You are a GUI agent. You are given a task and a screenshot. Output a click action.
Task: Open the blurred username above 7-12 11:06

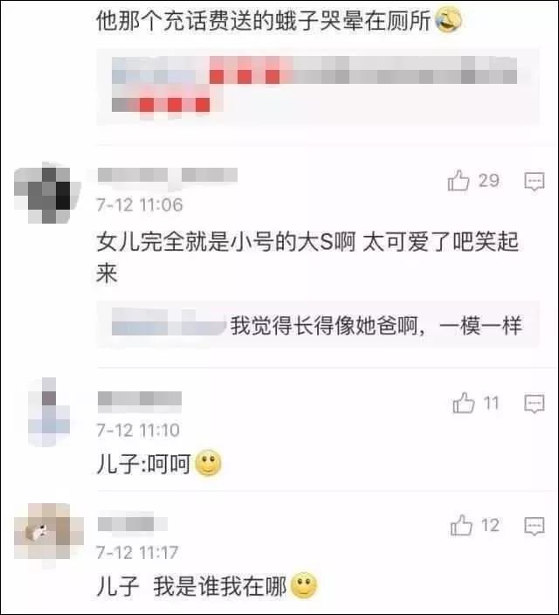point(168,175)
